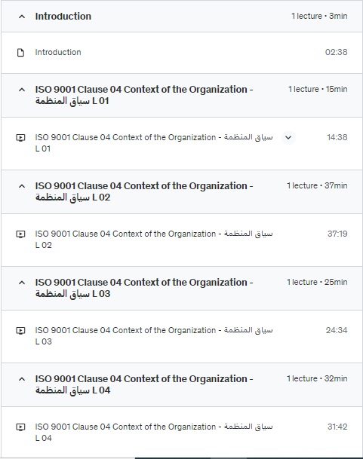The width and height of the screenshot is (363, 459).
Task: Click the video icon for lecture L 02
Action: (x=20, y=234)
